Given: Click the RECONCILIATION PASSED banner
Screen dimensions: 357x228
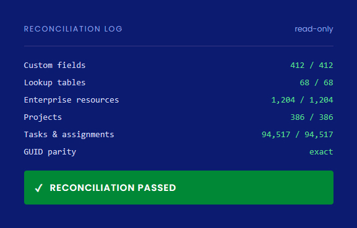Looking at the screenshot, I should click(x=179, y=188).
